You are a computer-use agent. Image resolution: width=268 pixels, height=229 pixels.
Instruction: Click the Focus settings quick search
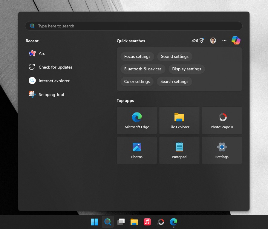(137, 56)
